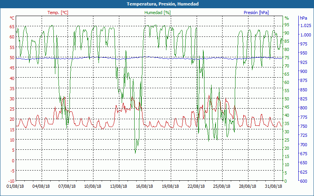Click the '31/08/18' date label
This screenshot has width=314, height=196.
point(273,186)
